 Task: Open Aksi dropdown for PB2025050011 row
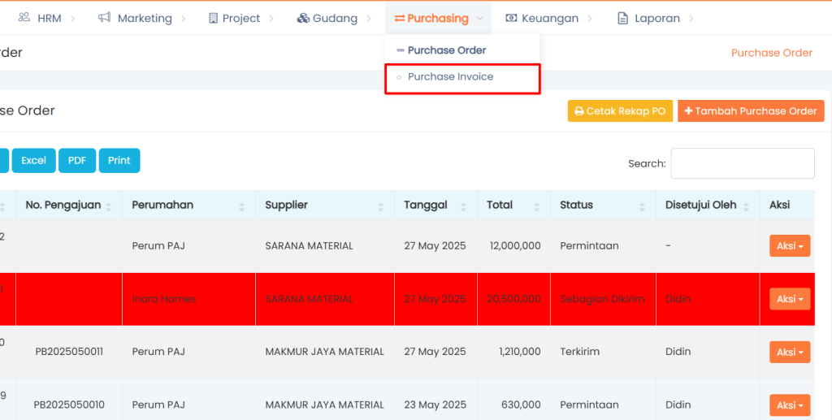coord(789,352)
